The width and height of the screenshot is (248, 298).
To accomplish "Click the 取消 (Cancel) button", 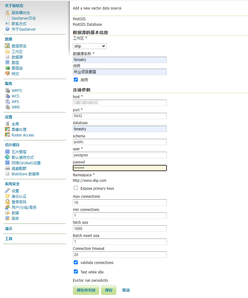I will [126, 290].
